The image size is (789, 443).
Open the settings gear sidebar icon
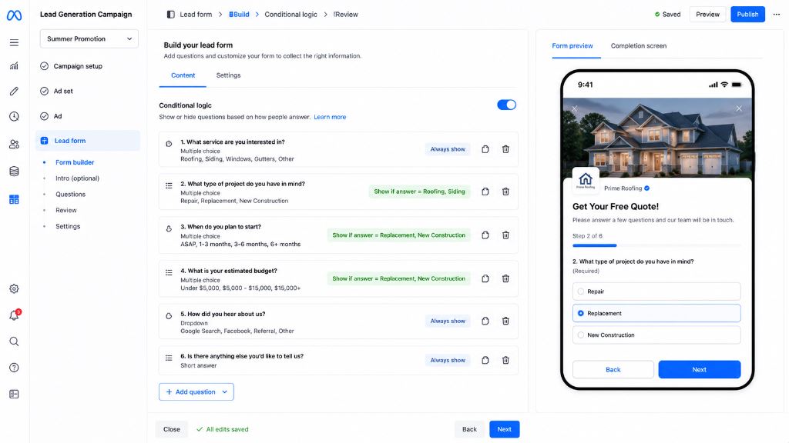14,289
